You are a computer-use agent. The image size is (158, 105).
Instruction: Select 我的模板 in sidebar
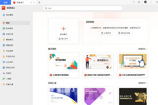9,15
